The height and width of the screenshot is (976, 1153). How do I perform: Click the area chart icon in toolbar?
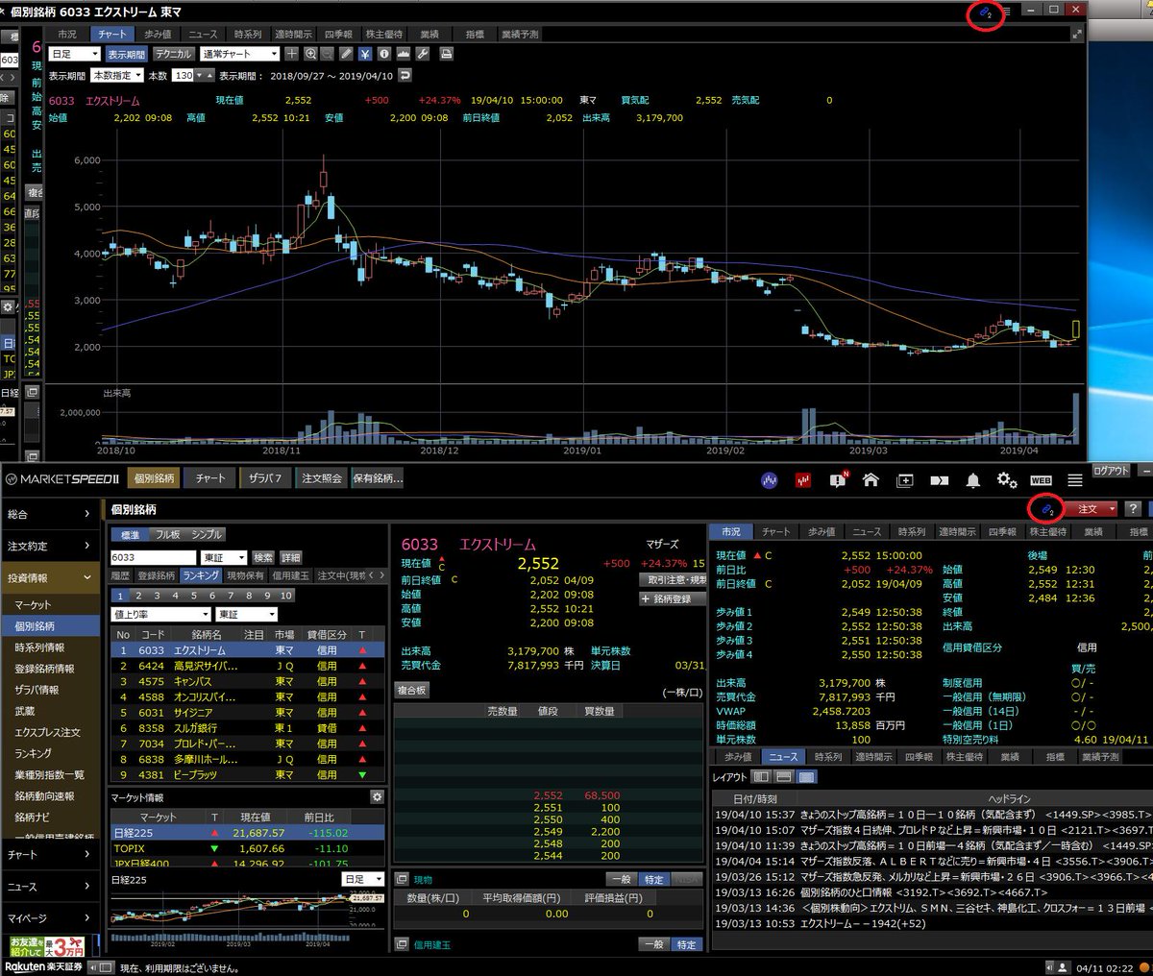tap(403, 54)
